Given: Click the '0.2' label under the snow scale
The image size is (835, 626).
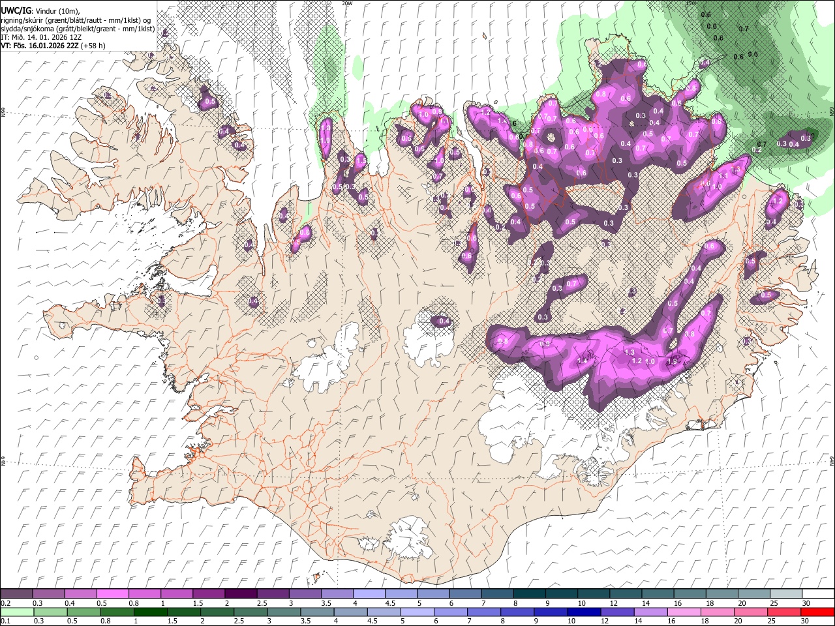Looking at the screenshot, I should 6,603.
